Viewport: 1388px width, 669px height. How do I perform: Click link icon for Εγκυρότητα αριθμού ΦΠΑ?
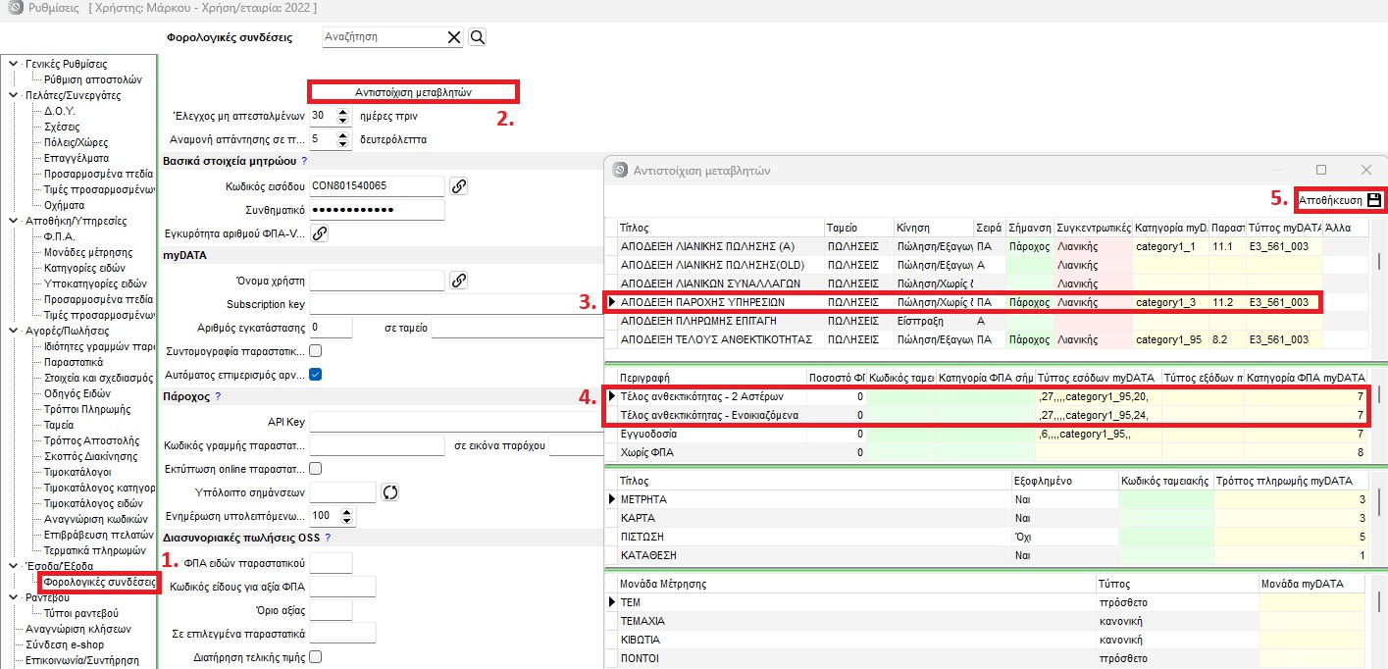coord(320,233)
